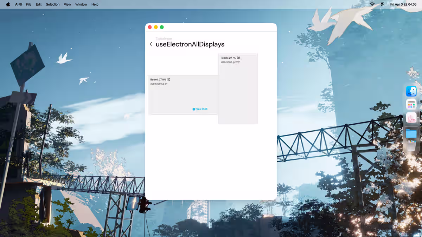Close the AIRI window with red button
The width and height of the screenshot is (422, 237).
point(150,27)
